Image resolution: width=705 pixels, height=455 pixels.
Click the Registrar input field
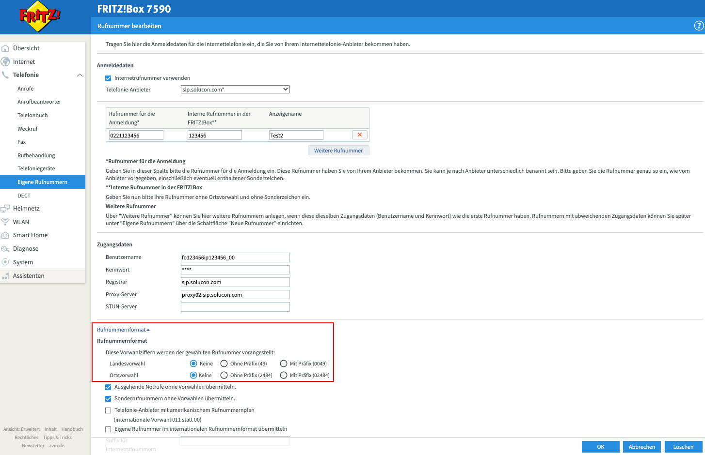235,282
